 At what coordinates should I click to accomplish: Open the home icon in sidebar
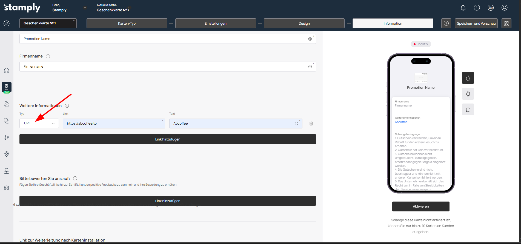(7, 70)
